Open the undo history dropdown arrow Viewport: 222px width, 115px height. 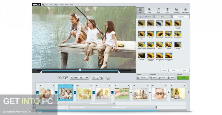point(45,5)
